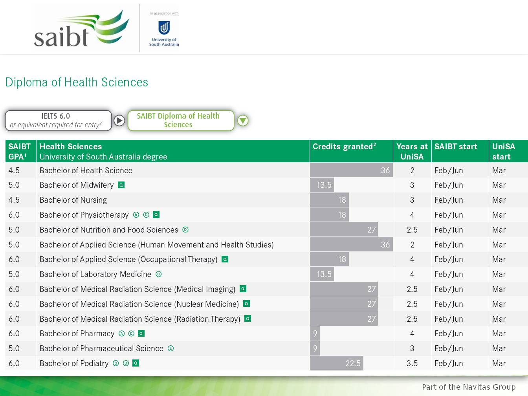
Task: Click the Human Movement and Health Studies degree
Action: pyautogui.click(x=157, y=245)
